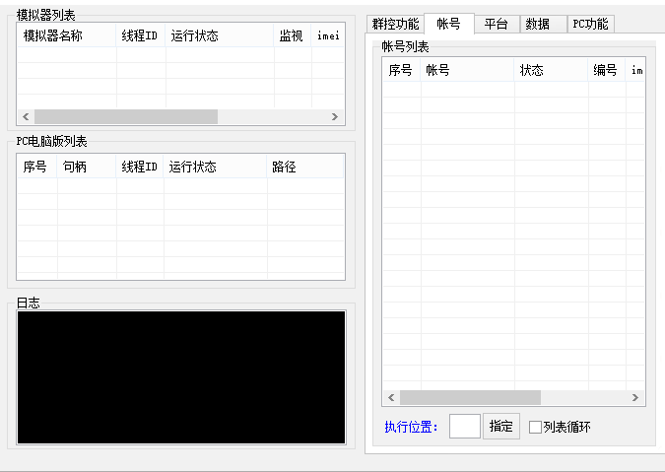Click 模拟器列表 horizontal scrollbar thumb

(x=125, y=116)
